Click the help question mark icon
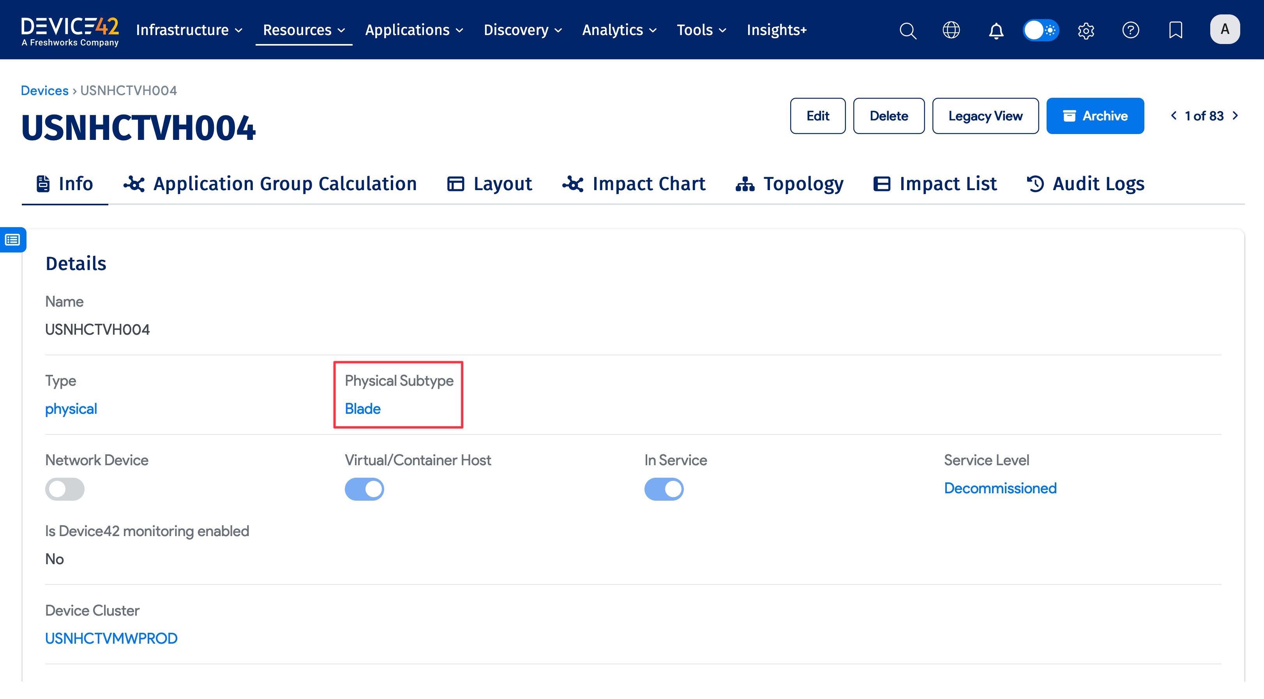The width and height of the screenshot is (1264, 699). point(1130,30)
